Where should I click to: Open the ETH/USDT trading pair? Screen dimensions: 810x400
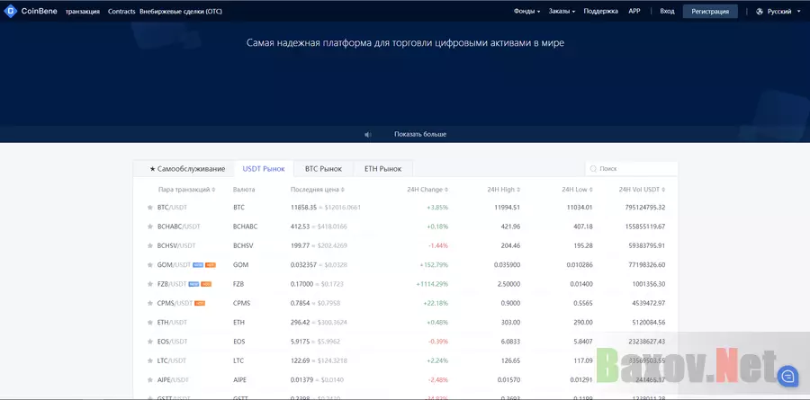(172, 322)
